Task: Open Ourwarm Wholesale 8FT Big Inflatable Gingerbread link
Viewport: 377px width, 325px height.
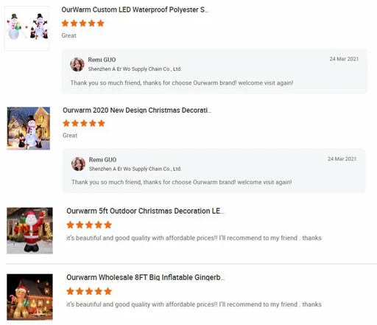Action: tap(145, 277)
